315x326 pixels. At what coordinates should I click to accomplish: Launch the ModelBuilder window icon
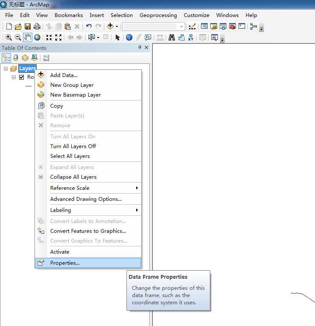point(254,26)
